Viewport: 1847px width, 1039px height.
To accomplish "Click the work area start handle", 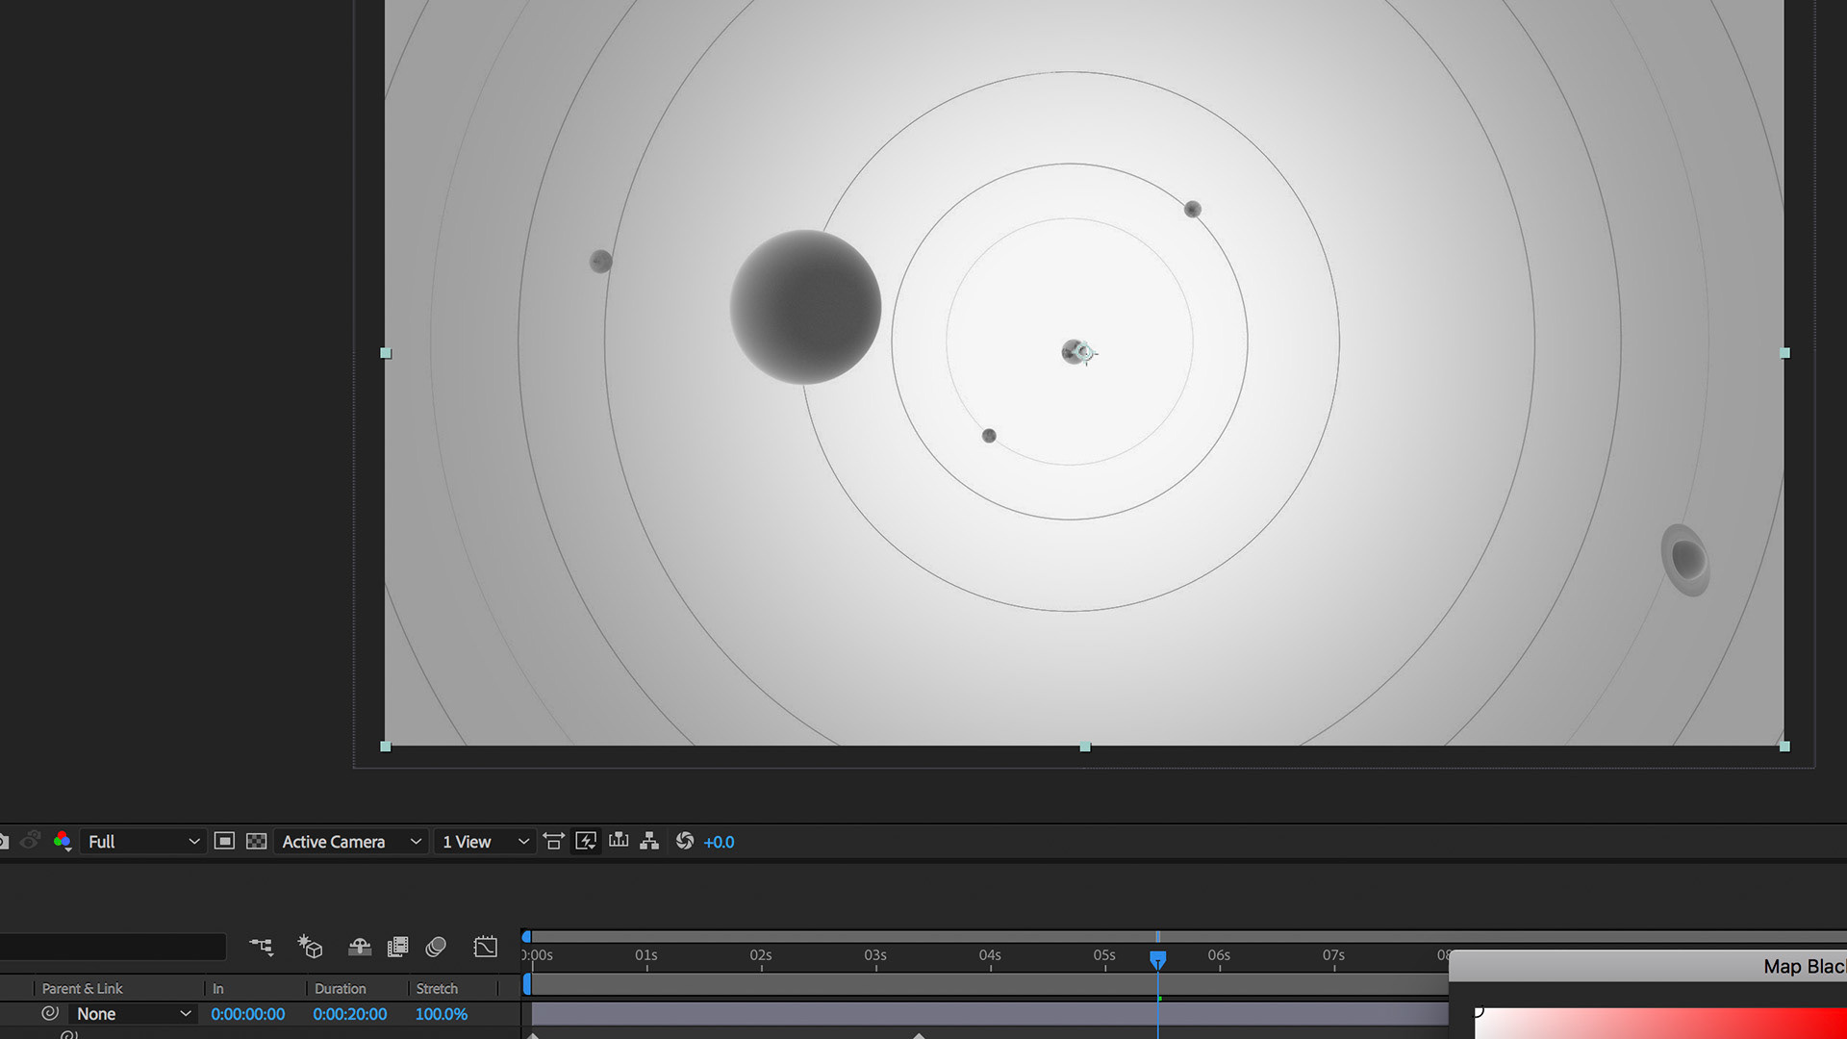I will (x=527, y=984).
